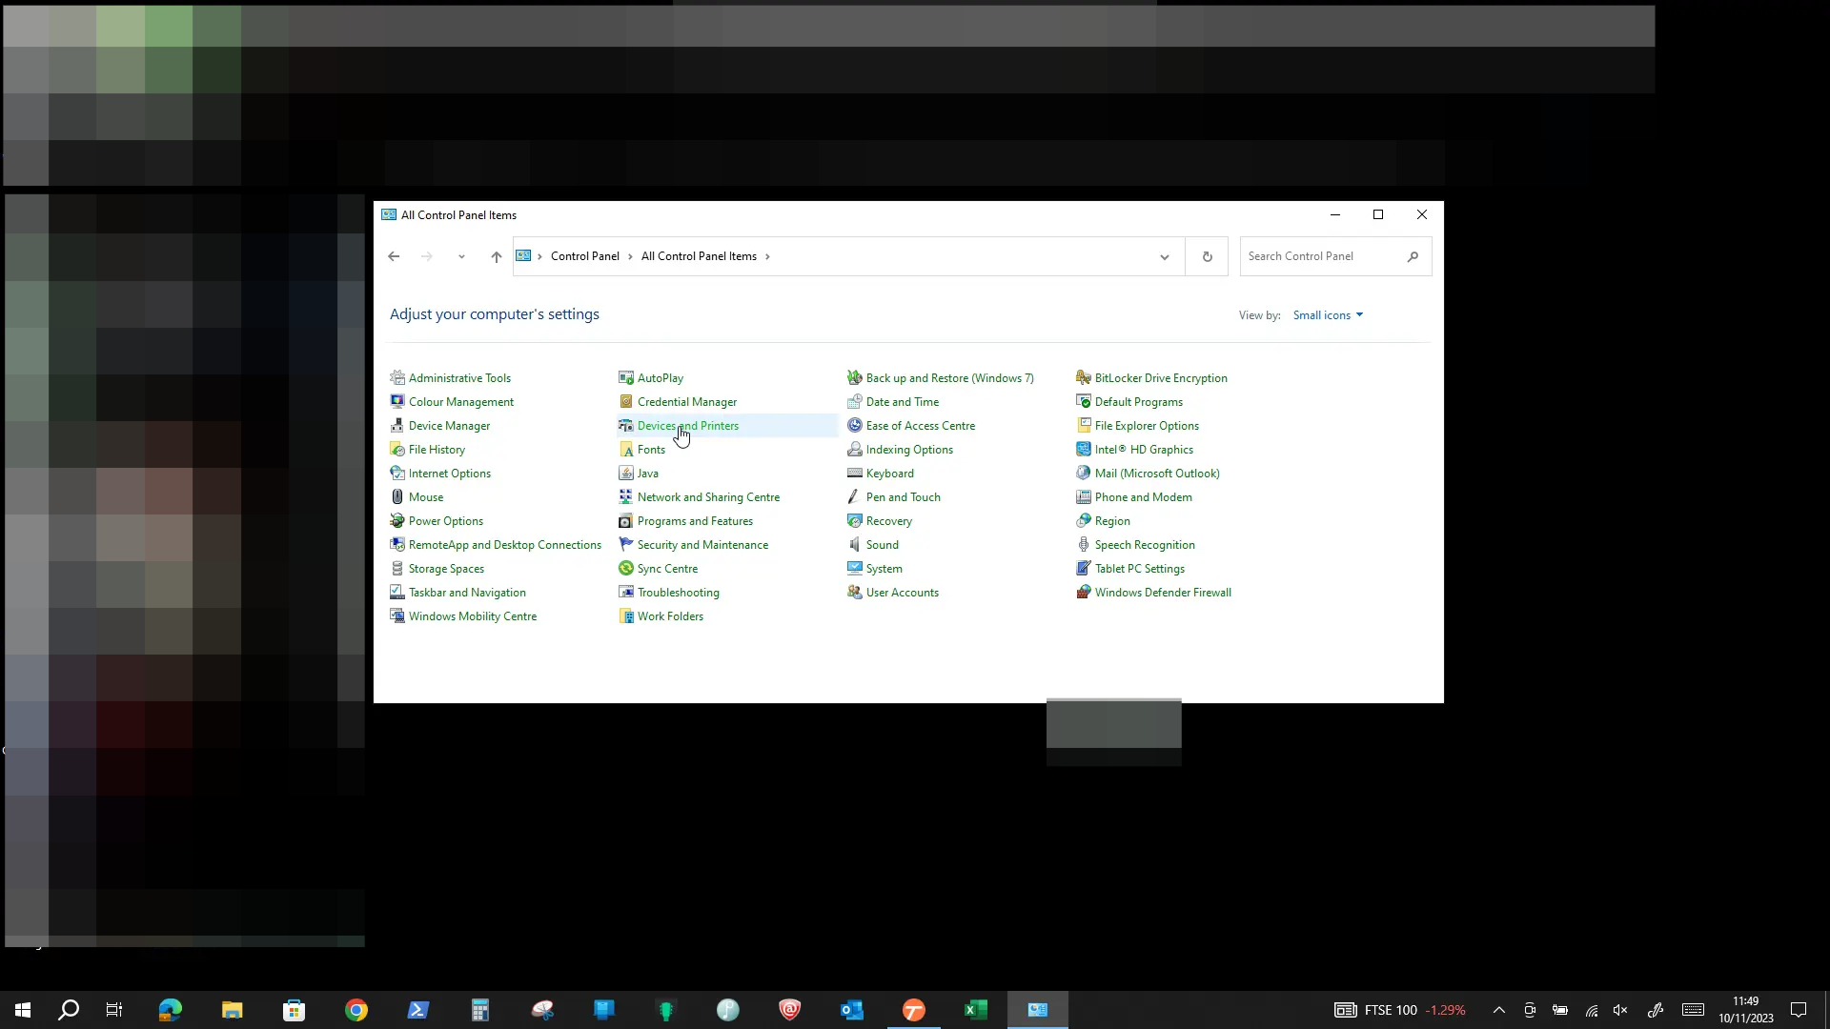Click the Region globe icon
This screenshot has height=1029, width=1830.
1084,521
